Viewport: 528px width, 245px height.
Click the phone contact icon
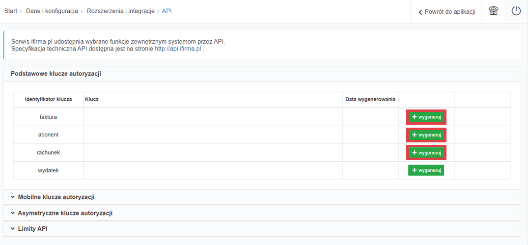(x=493, y=11)
